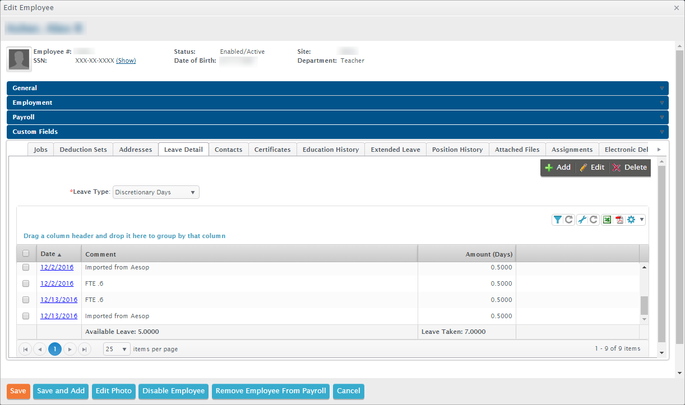Image resolution: width=685 pixels, height=405 pixels.
Task: Edit the selected leave entry
Action: pos(591,167)
